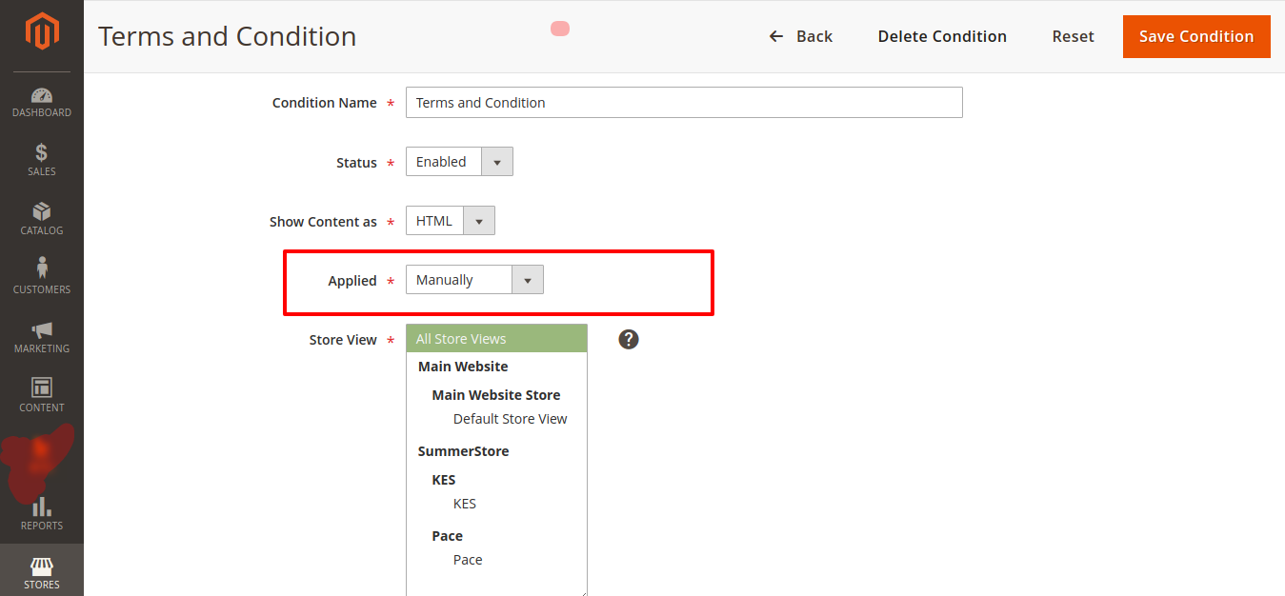Open the Show Content as dropdown
This screenshot has height=596, width=1285.
tap(479, 220)
